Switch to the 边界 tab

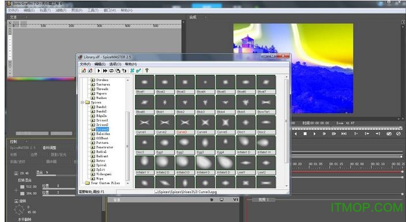tap(34, 155)
